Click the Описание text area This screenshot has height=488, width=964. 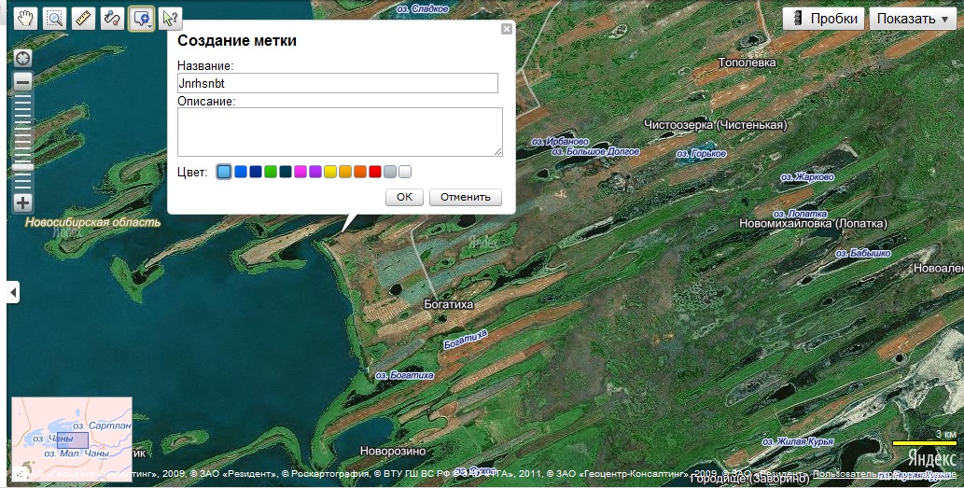(340, 132)
